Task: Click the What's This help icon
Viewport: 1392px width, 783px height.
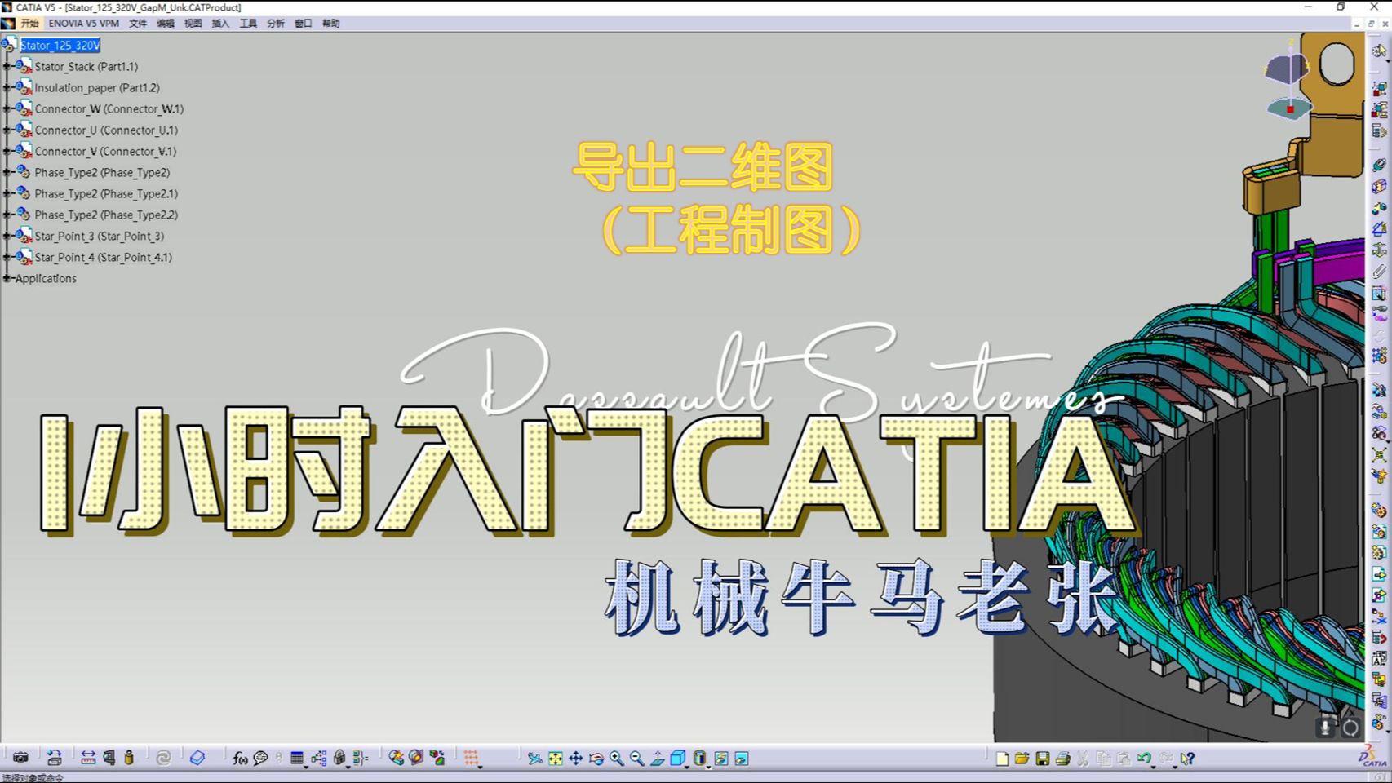Action: coord(1188,758)
